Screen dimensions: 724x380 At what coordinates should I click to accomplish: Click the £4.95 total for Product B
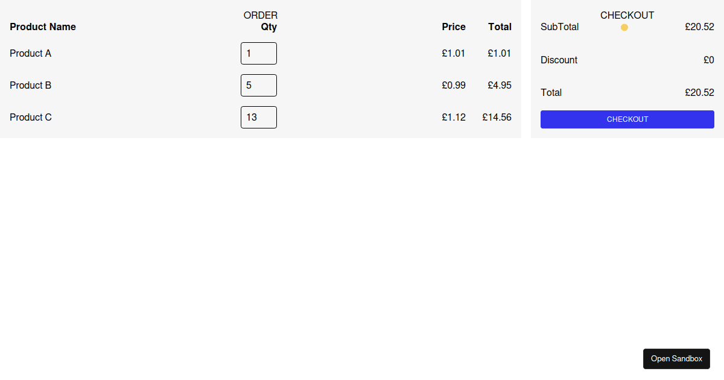pyautogui.click(x=500, y=85)
